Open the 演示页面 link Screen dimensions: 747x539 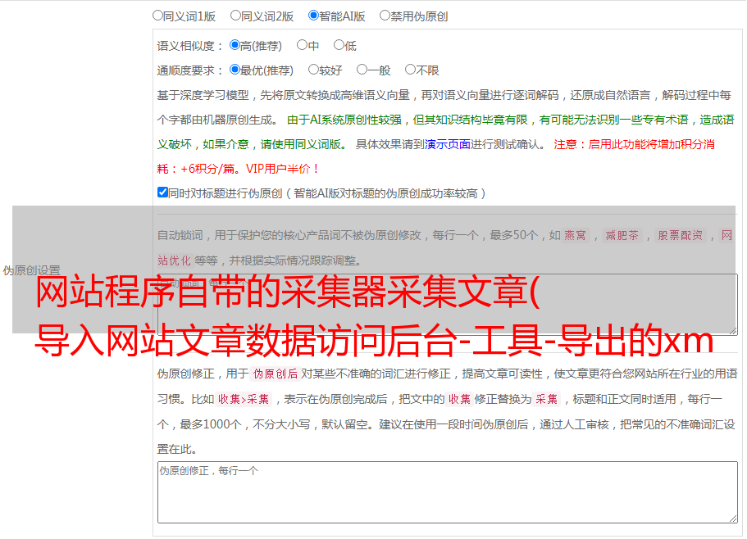click(x=448, y=144)
